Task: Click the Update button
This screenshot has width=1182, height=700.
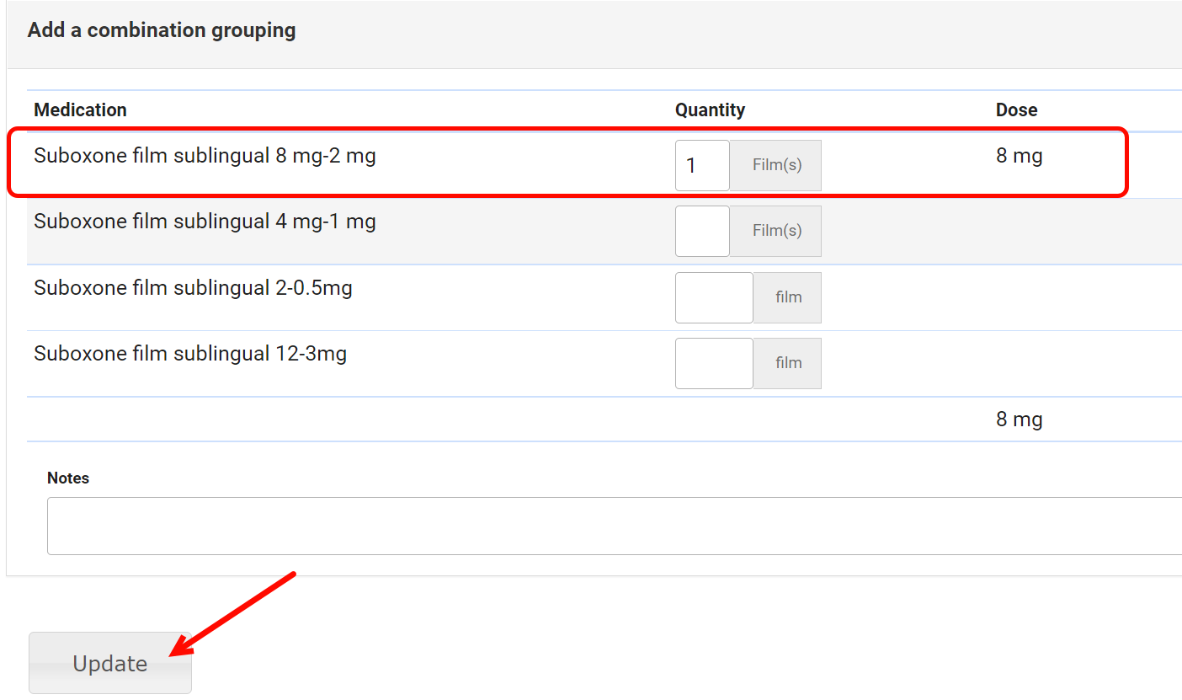Action: pyautogui.click(x=110, y=663)
